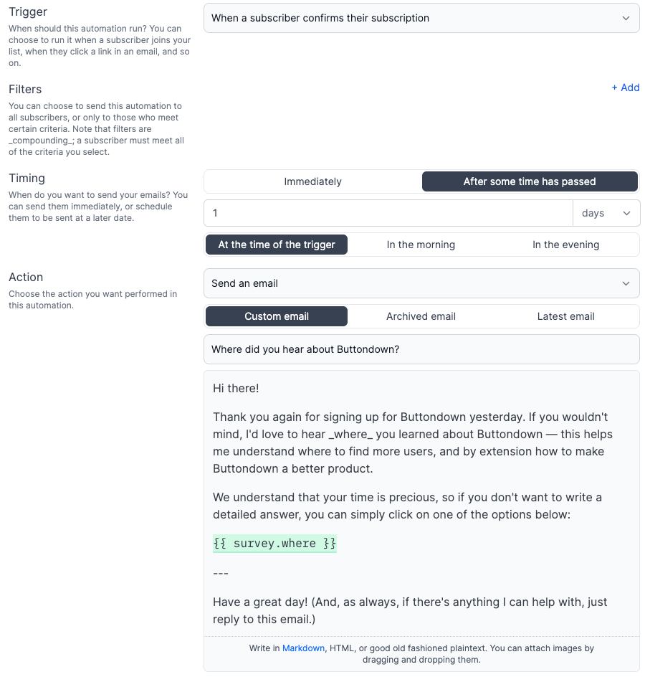The image size is (645, 677).
Task: Choose In the morning delivery time
Action: 421,245
